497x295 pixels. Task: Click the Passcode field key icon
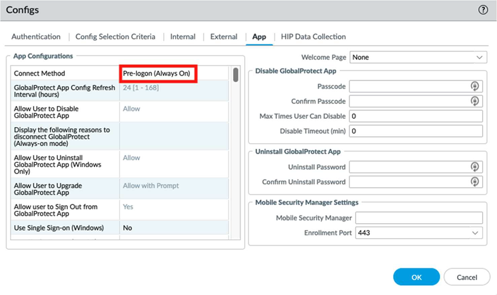coord(474,86)
